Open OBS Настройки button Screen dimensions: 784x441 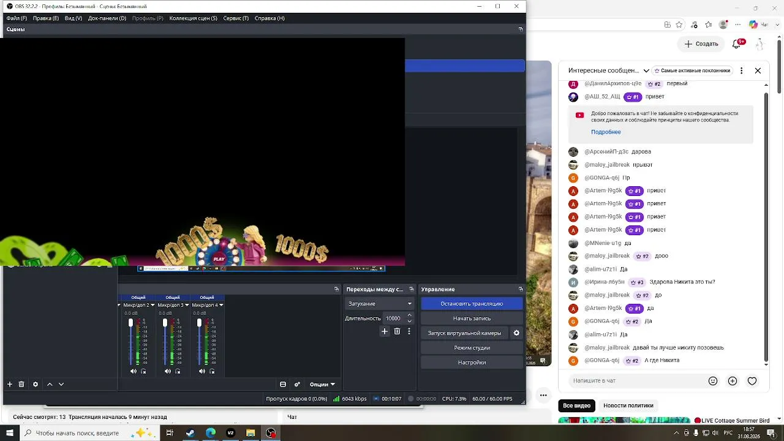coord(472,363)
